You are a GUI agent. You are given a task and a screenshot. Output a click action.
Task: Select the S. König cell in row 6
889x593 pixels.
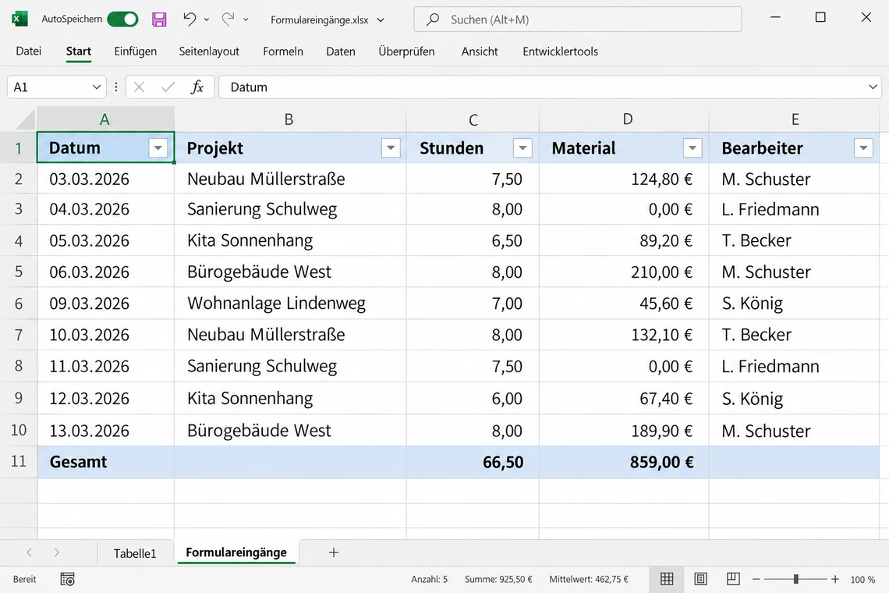point(794,303)
